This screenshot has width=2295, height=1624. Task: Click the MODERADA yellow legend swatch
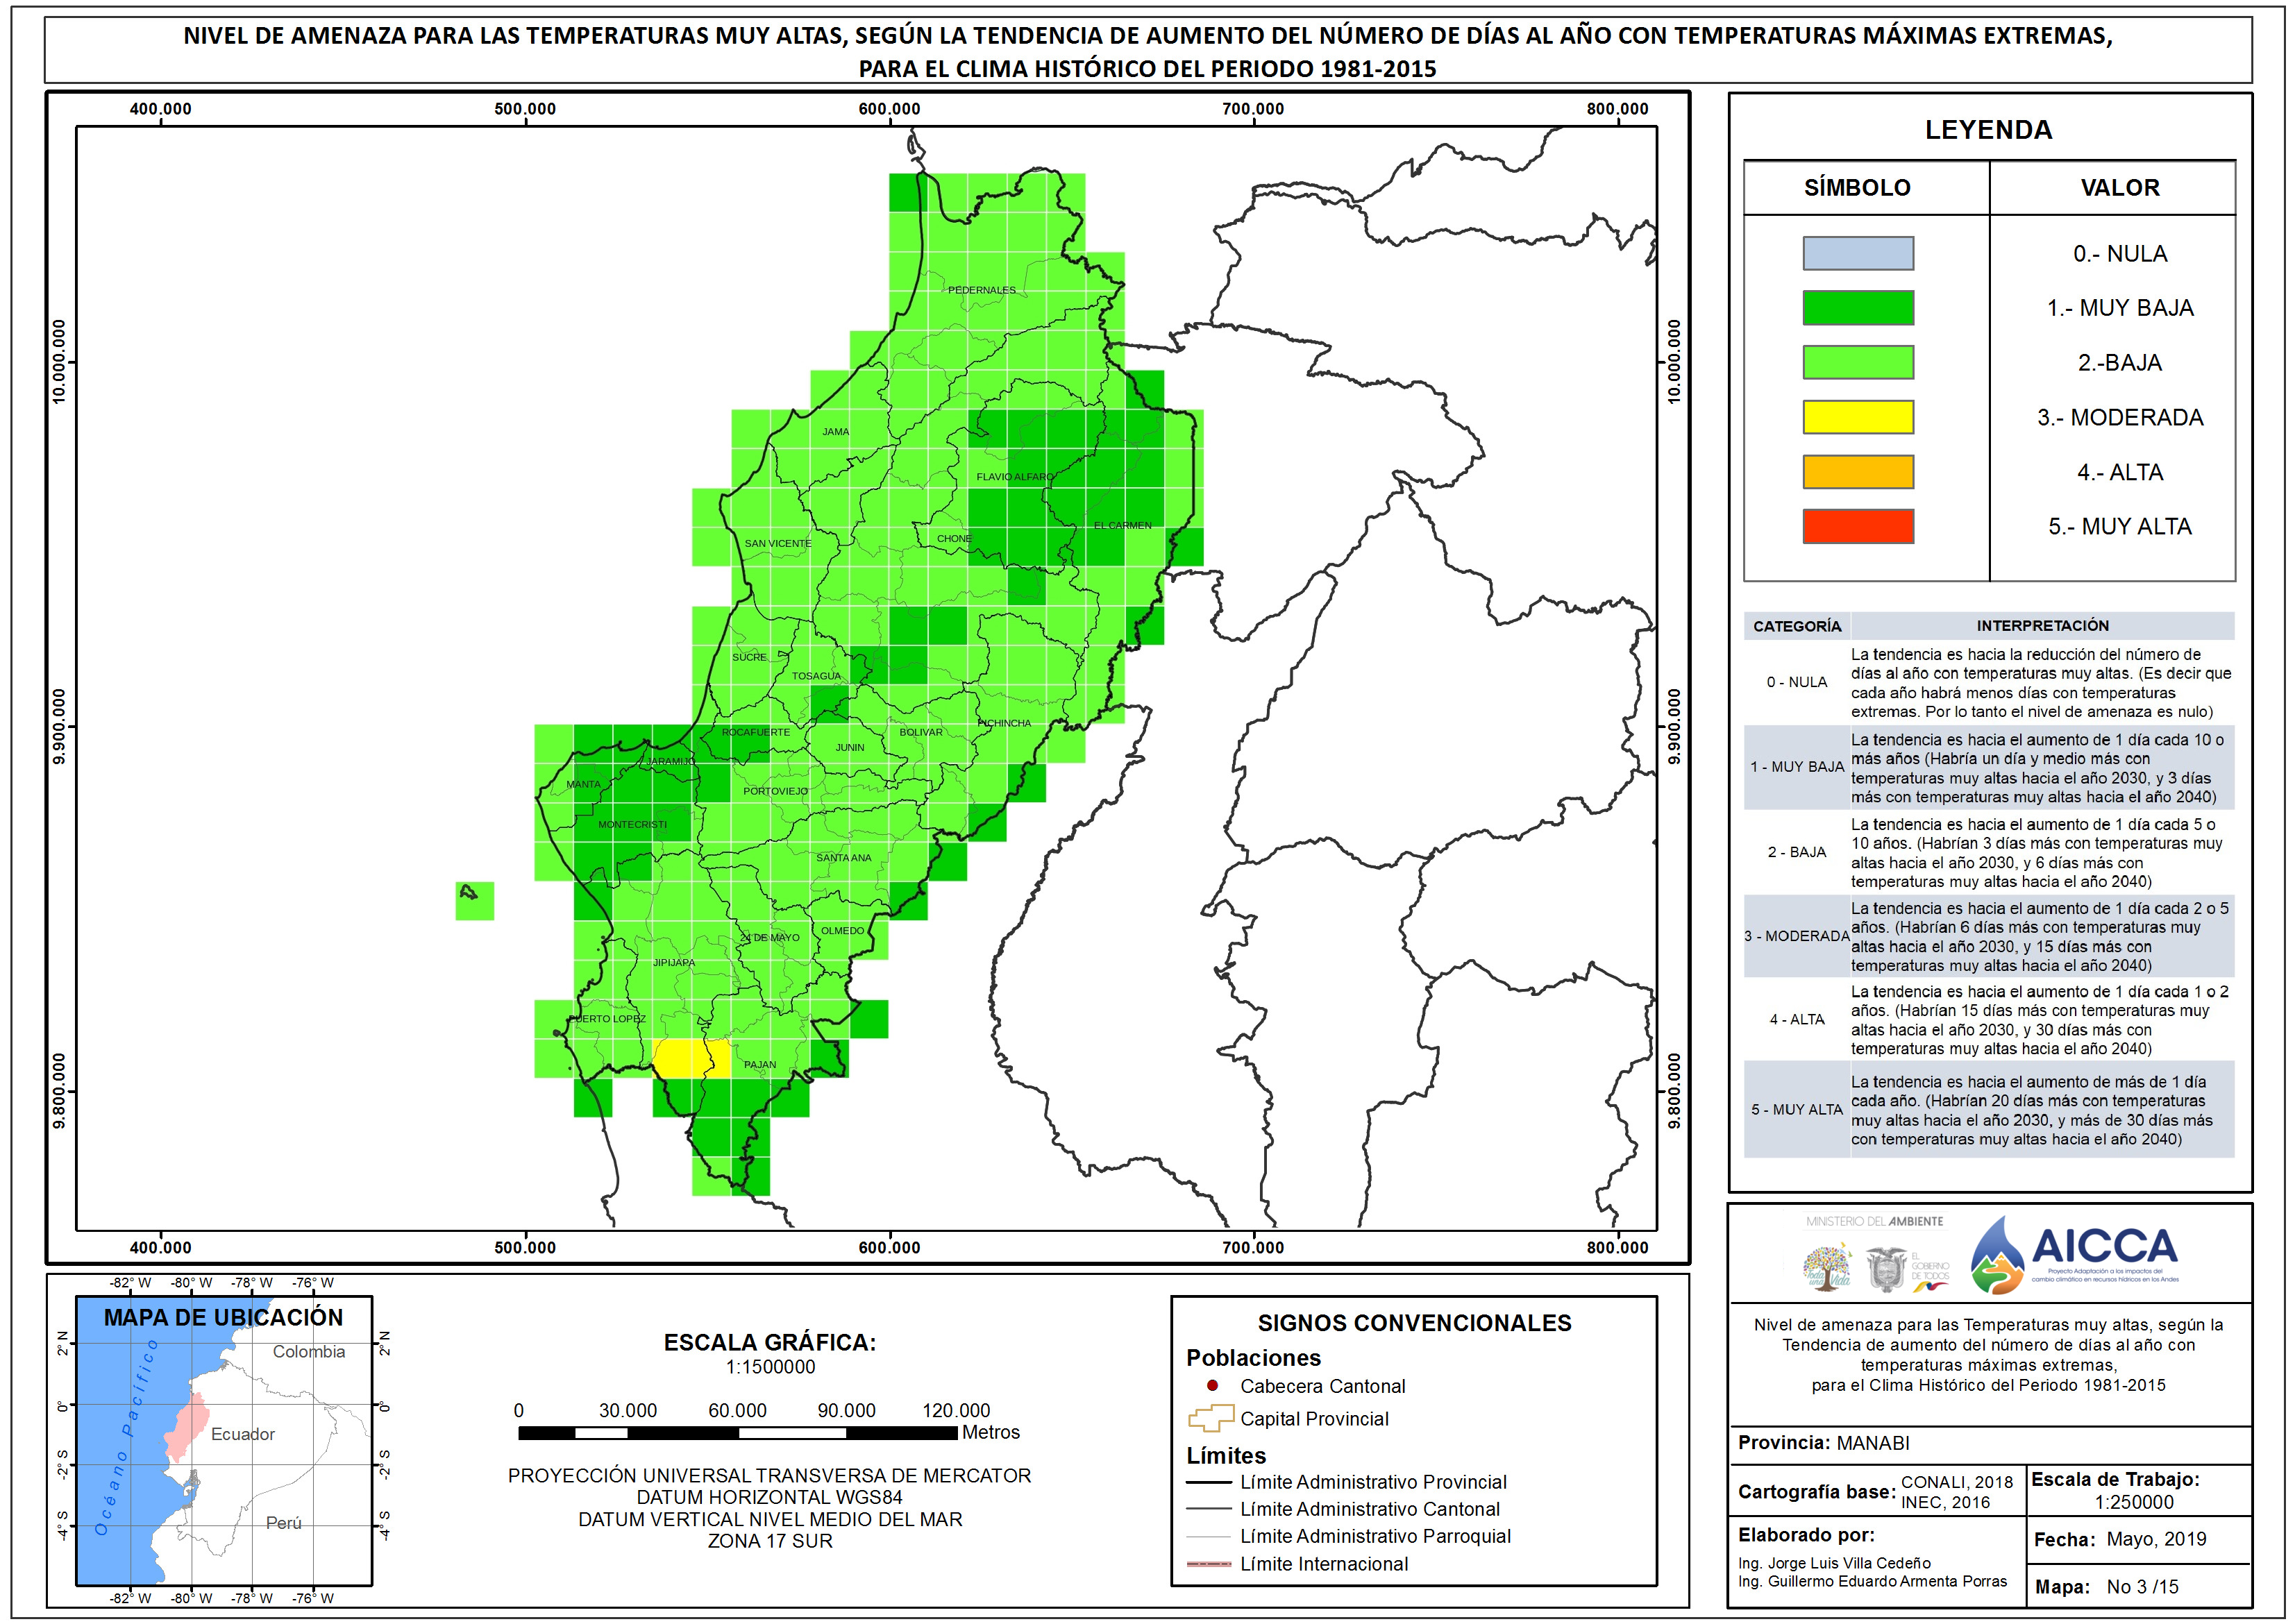pyautogui.click(x=1857, y=417)
